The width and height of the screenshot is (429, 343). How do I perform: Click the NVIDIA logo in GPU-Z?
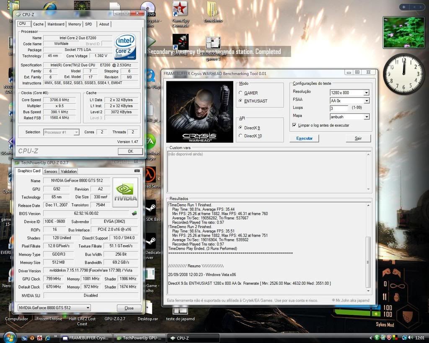[125, 193]
